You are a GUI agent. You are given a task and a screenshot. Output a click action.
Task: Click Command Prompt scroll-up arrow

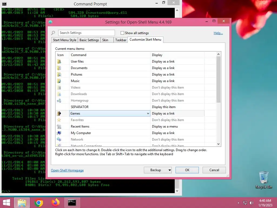tap(177, 10)
